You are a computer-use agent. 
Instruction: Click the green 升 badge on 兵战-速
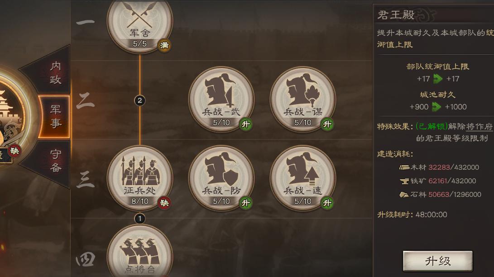[x=327, y=203]
